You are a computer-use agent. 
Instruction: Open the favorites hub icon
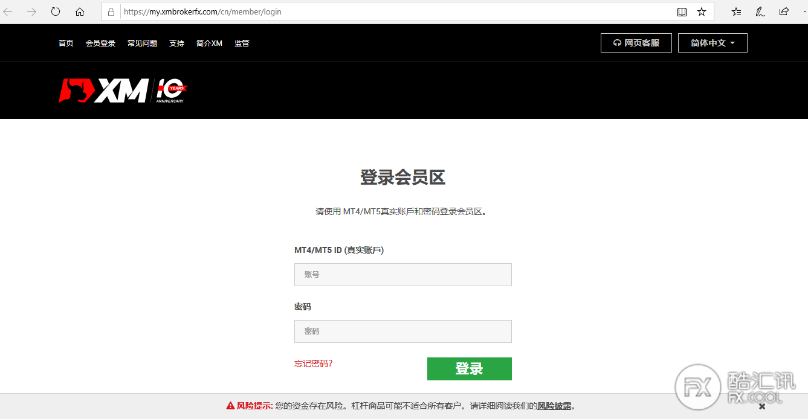[736, 11]
